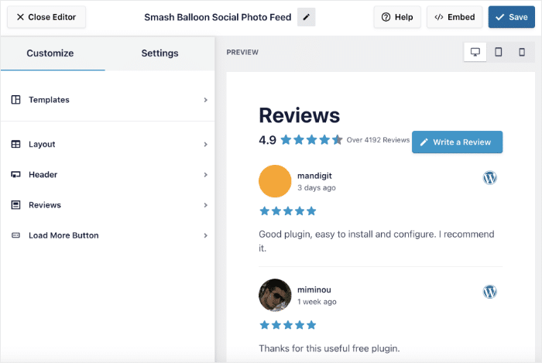Screen dimensions: 542x363
Task: Click the "3 days ago" timestamp
Action: (317, 188)
